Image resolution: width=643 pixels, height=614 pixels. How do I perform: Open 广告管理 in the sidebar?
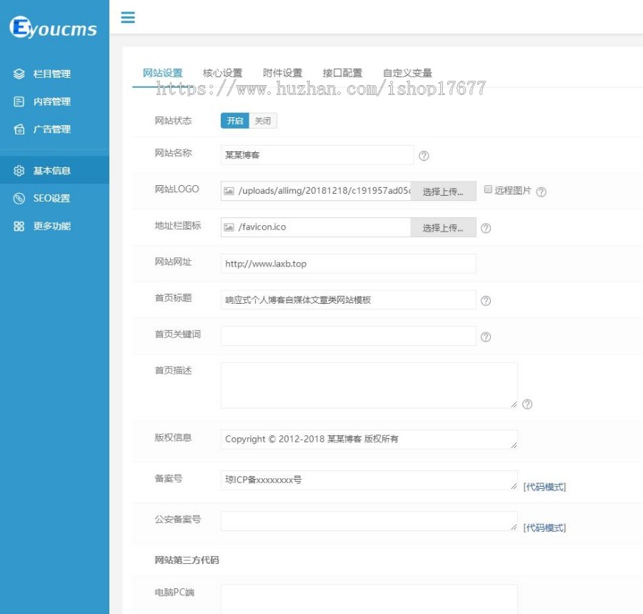click(x=54, y=129)
